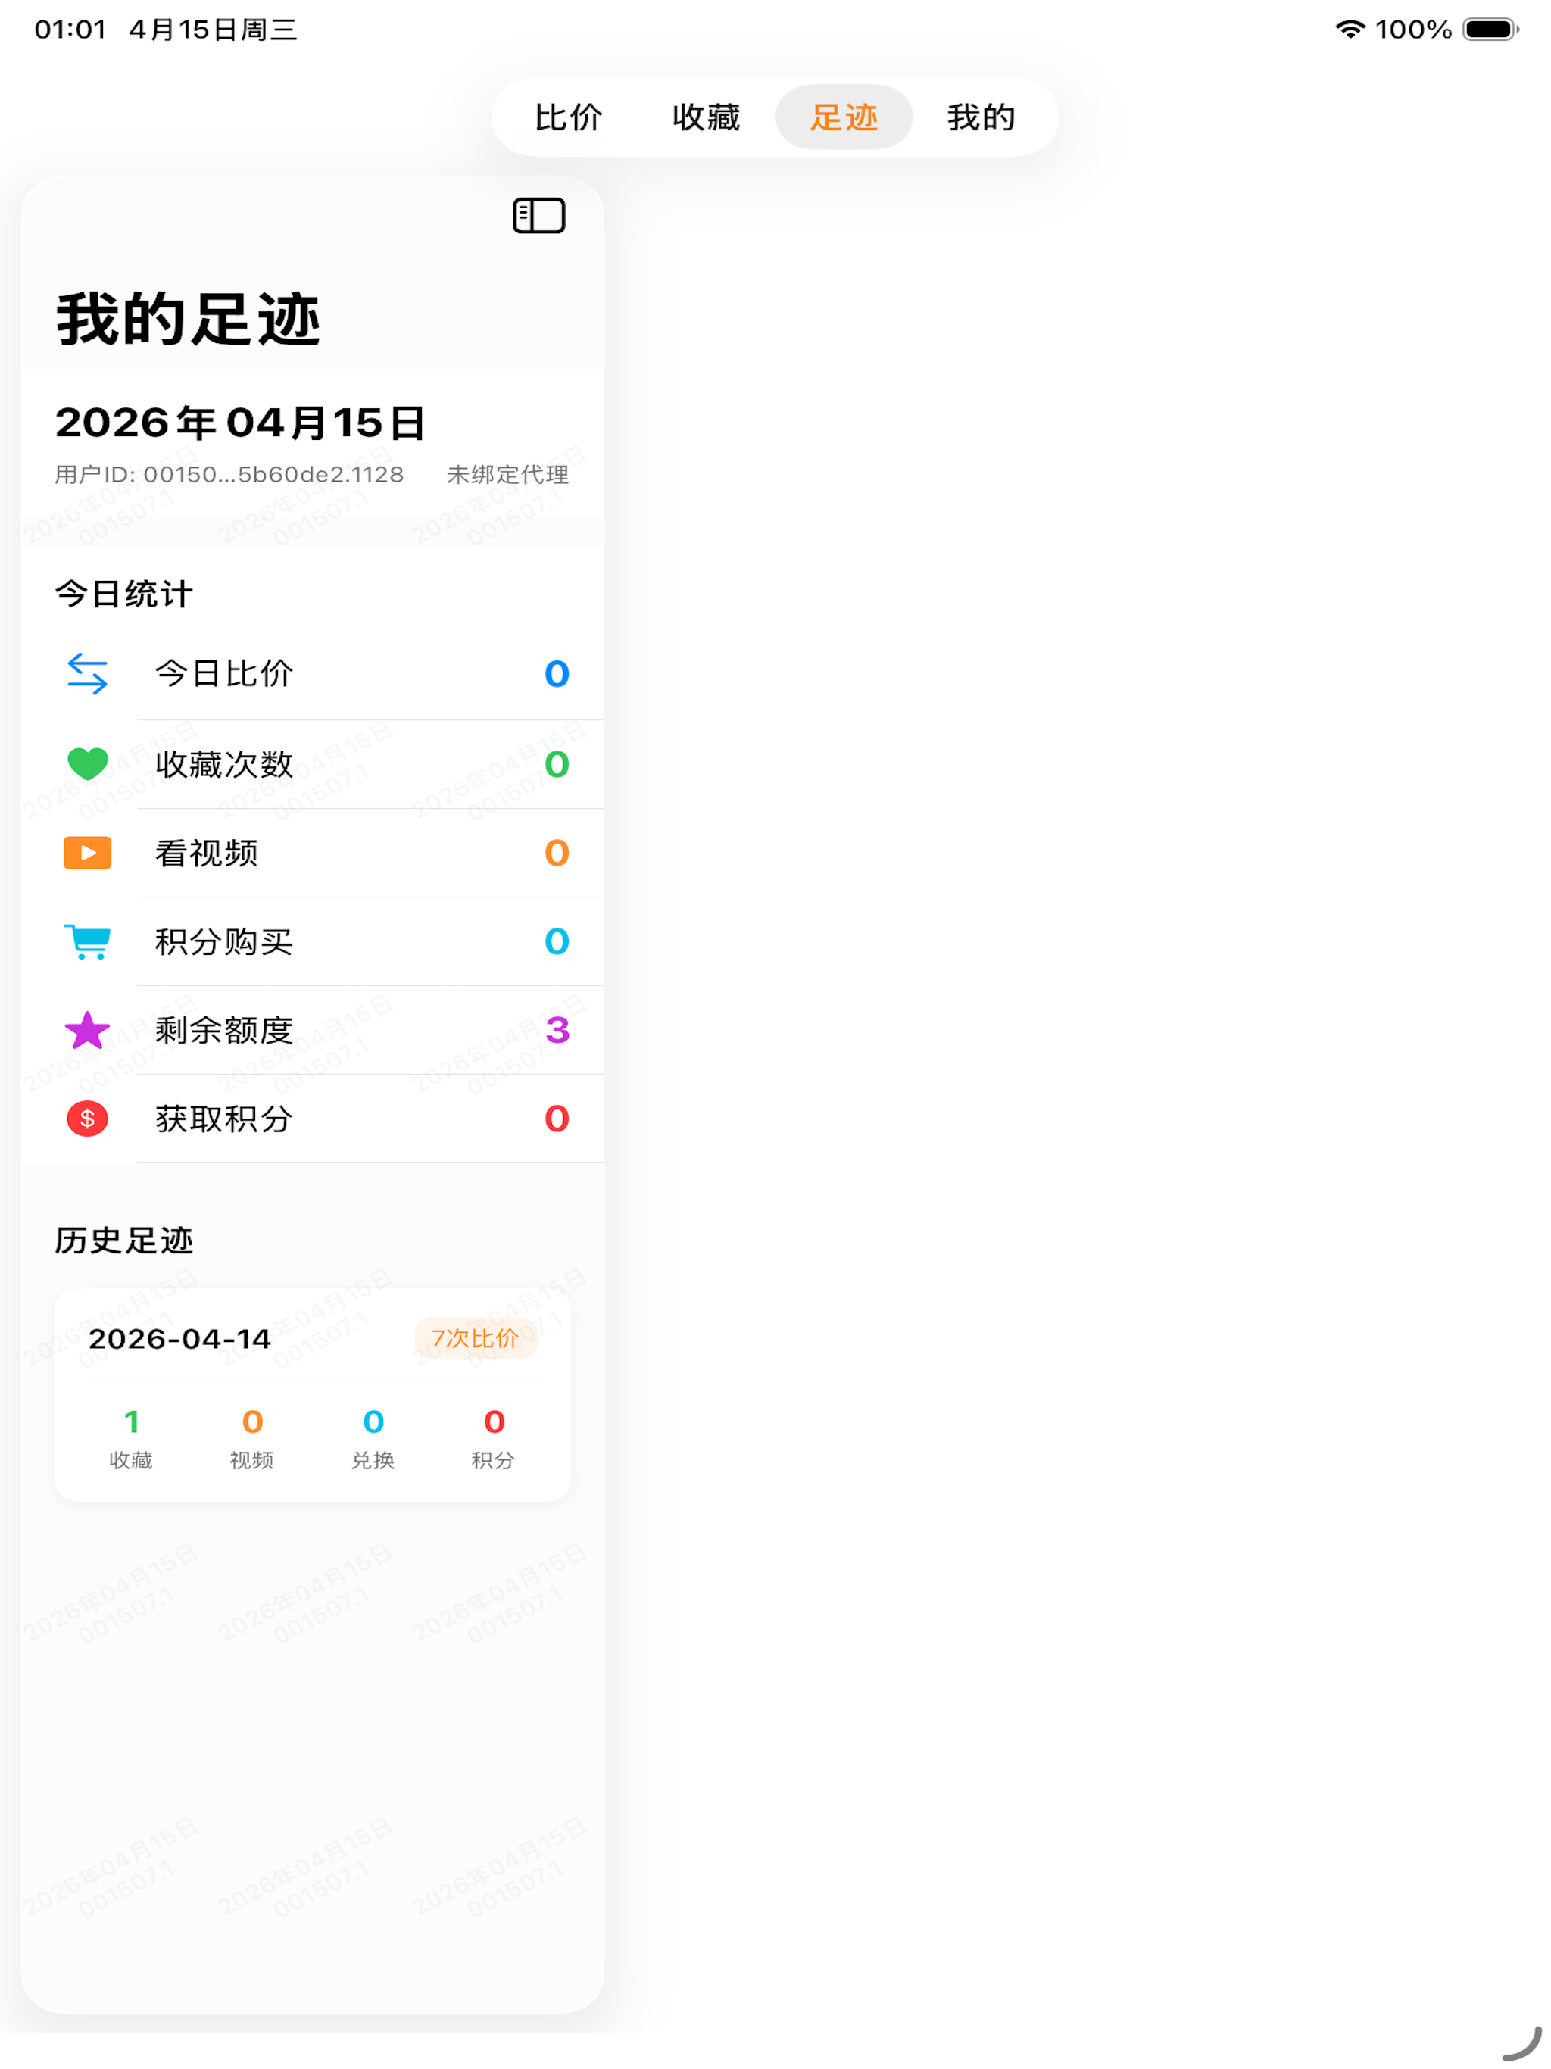This screenshot has height=2069, width=1551.
Task: Open the 今日比价 row
Action: [313, 673]
